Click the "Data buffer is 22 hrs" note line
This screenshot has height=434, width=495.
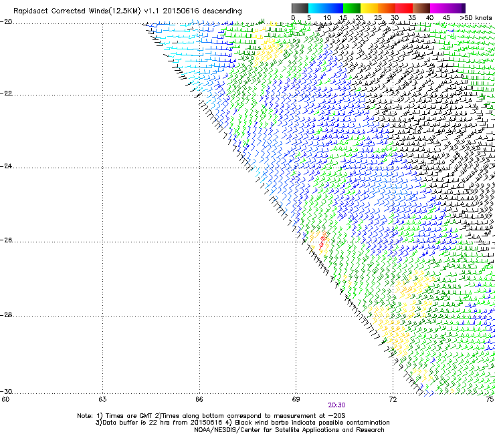(242, 423)
